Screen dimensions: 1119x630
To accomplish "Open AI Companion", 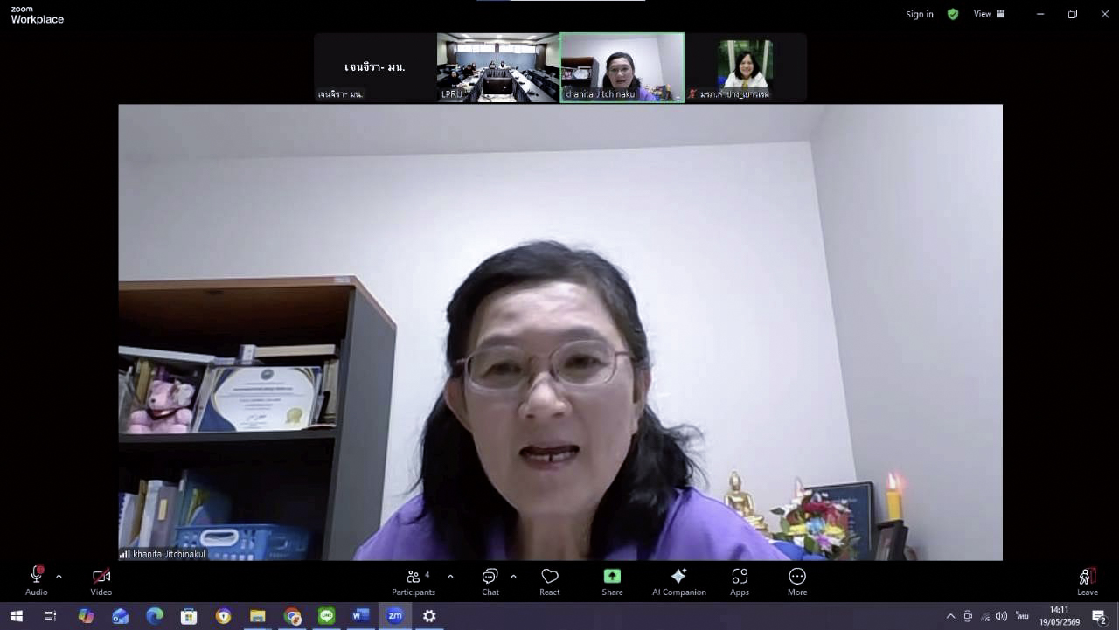I will coord(679,581).
